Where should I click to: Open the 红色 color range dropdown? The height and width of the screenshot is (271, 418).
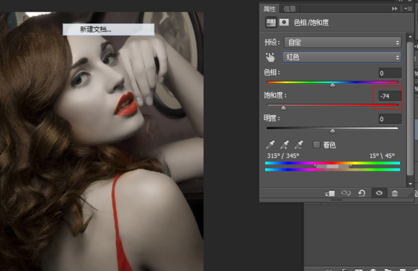point(342,57)
